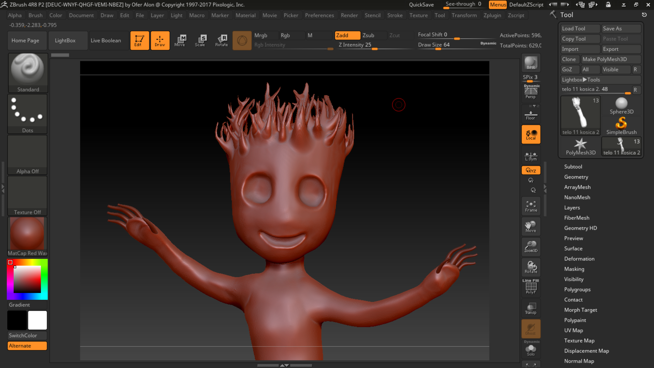This screenshot has height=368, width=654.
Task: Click the Zoom3D icon
Action: point(531,247)
